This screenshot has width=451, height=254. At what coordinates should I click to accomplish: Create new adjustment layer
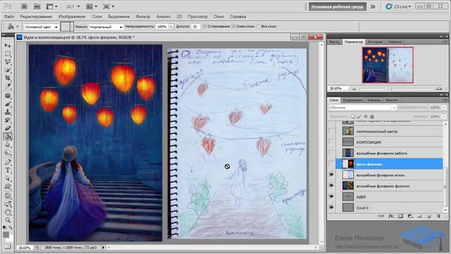click(x=410, y=216)
